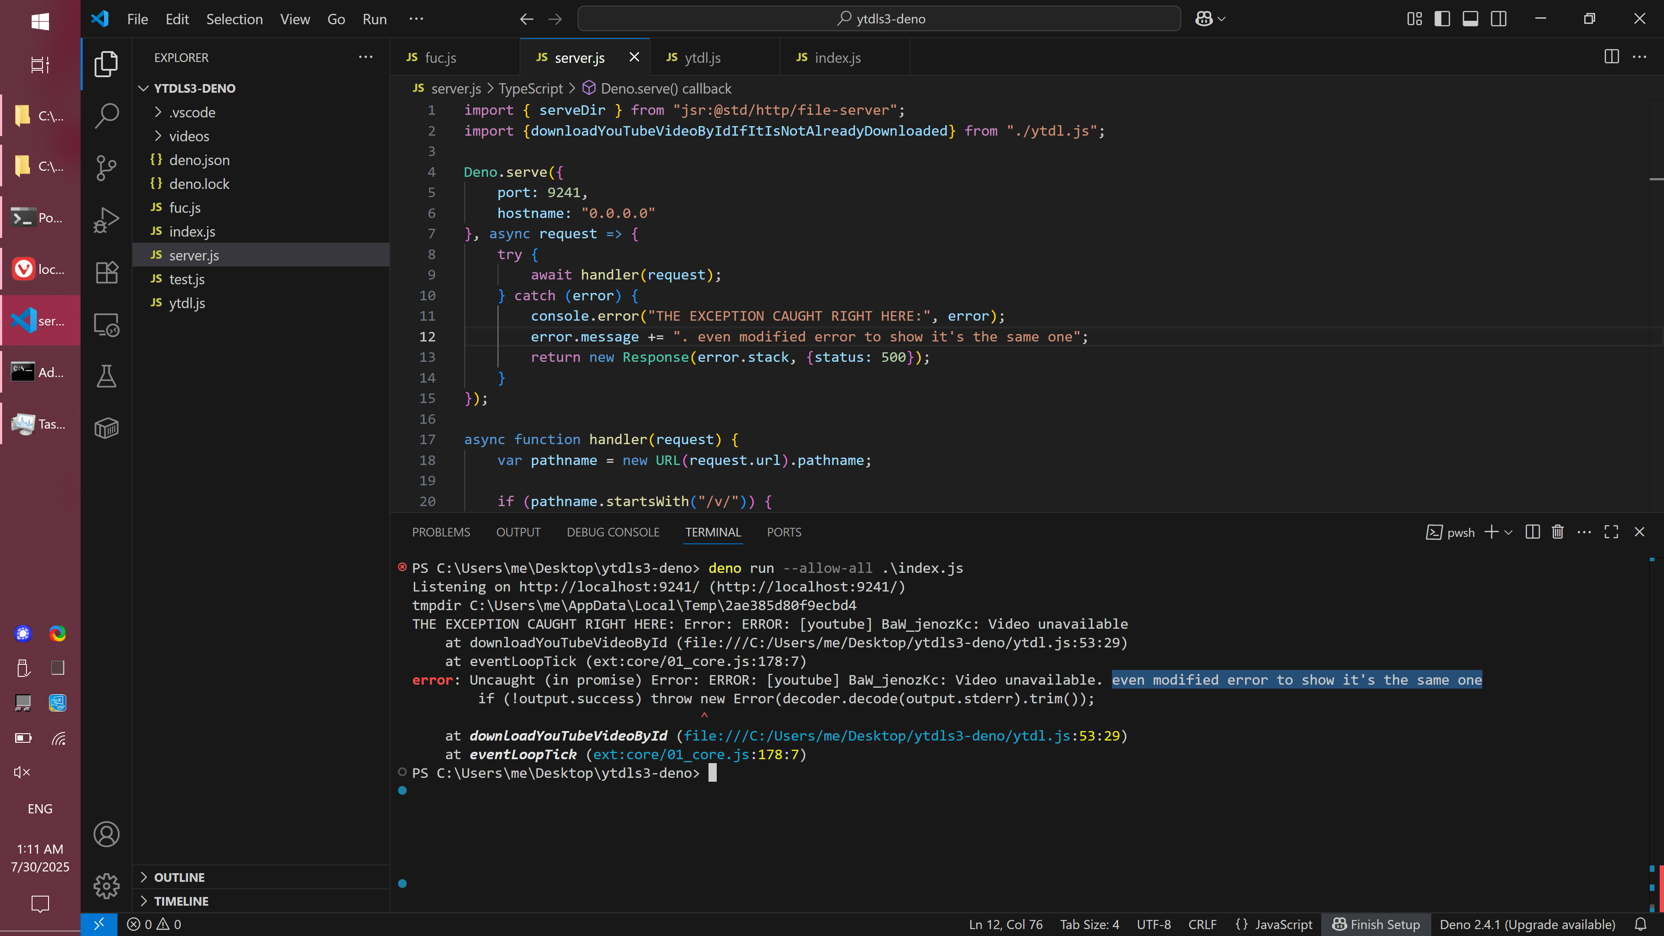The width and height of the screenshot is (1664, 936).
Task: Click CRLF end of line selector
Action: pos(1202,924)
